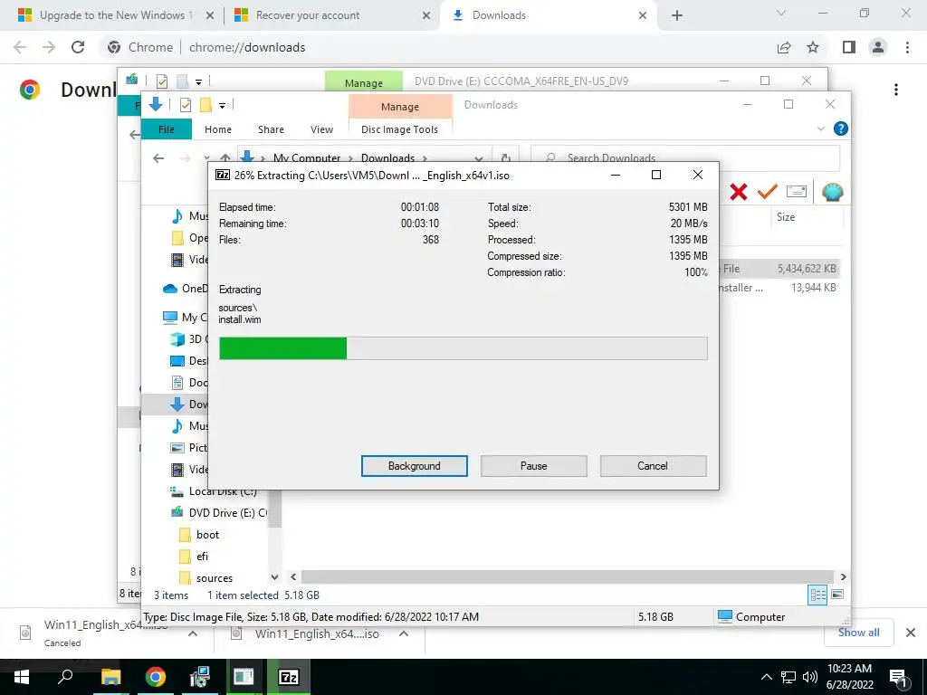Click the Pictures icon in tree
927x695 pixels.
177,448
